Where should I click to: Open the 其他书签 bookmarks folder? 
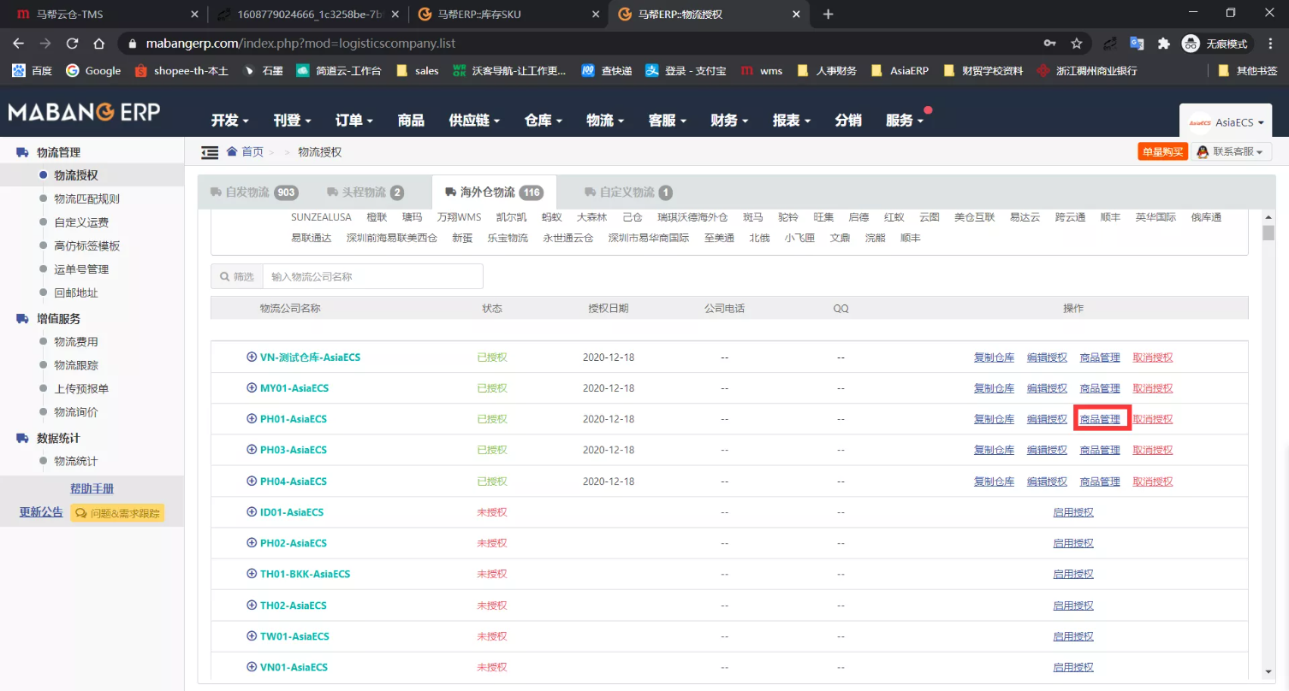pos(1247,71)
